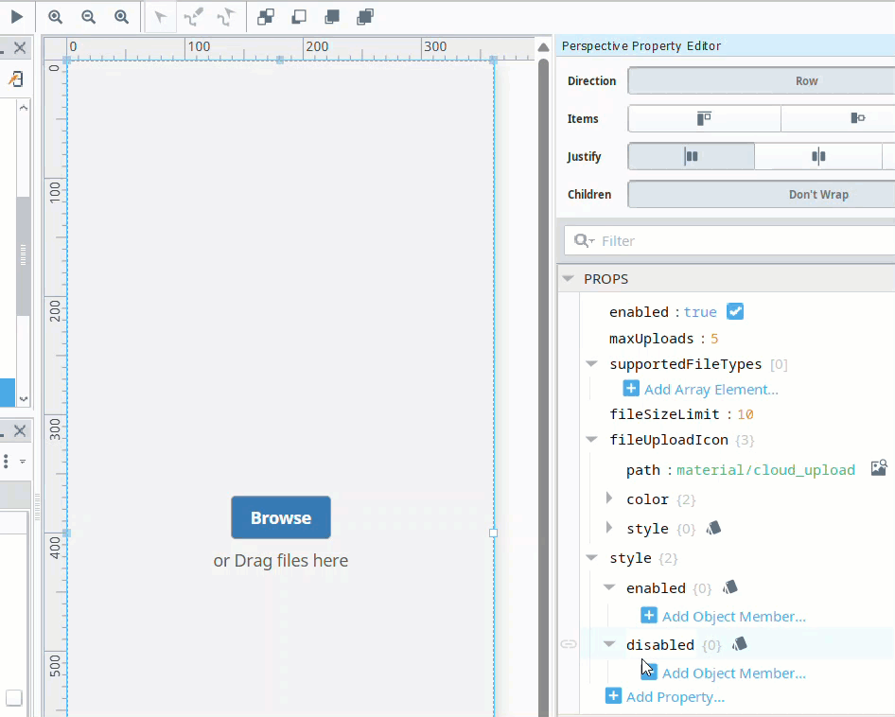Click the Perspective Property Editor title

[641, 45]
